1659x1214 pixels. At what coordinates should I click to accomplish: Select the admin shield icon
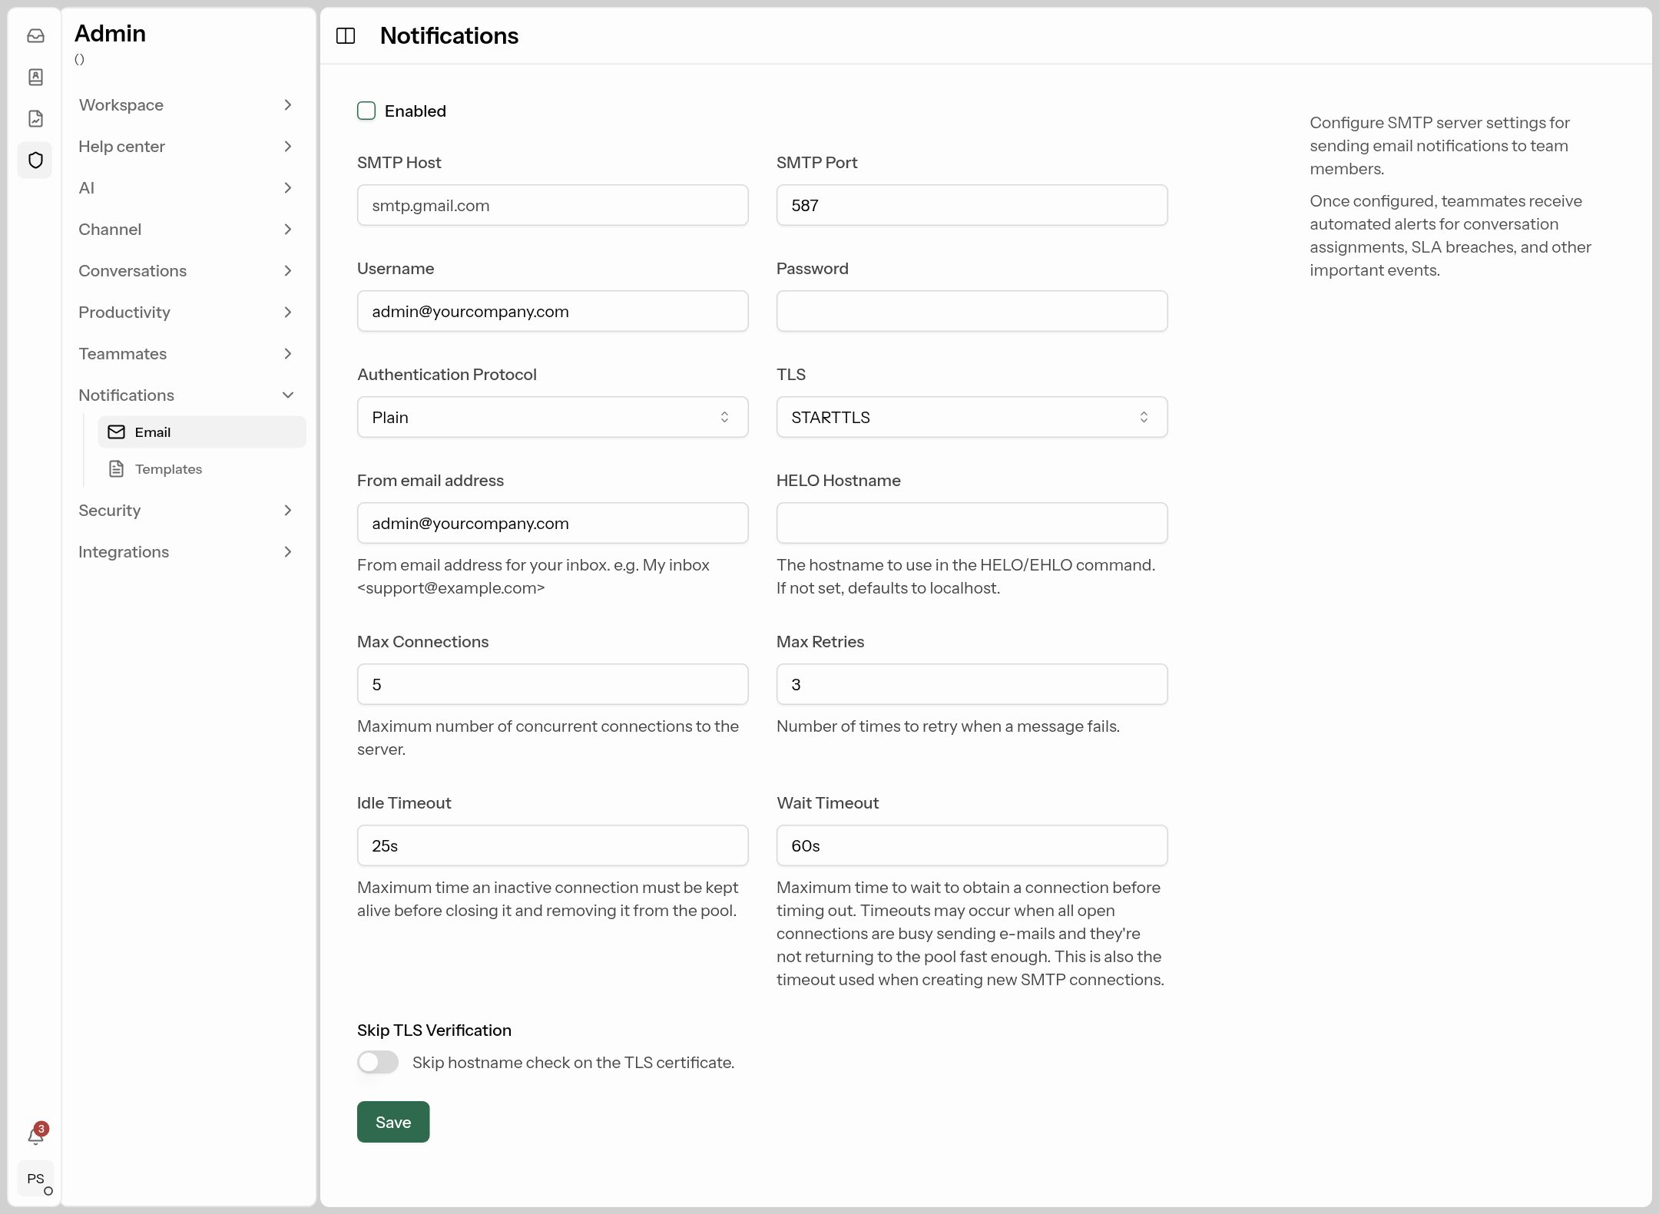click(35, 160)
